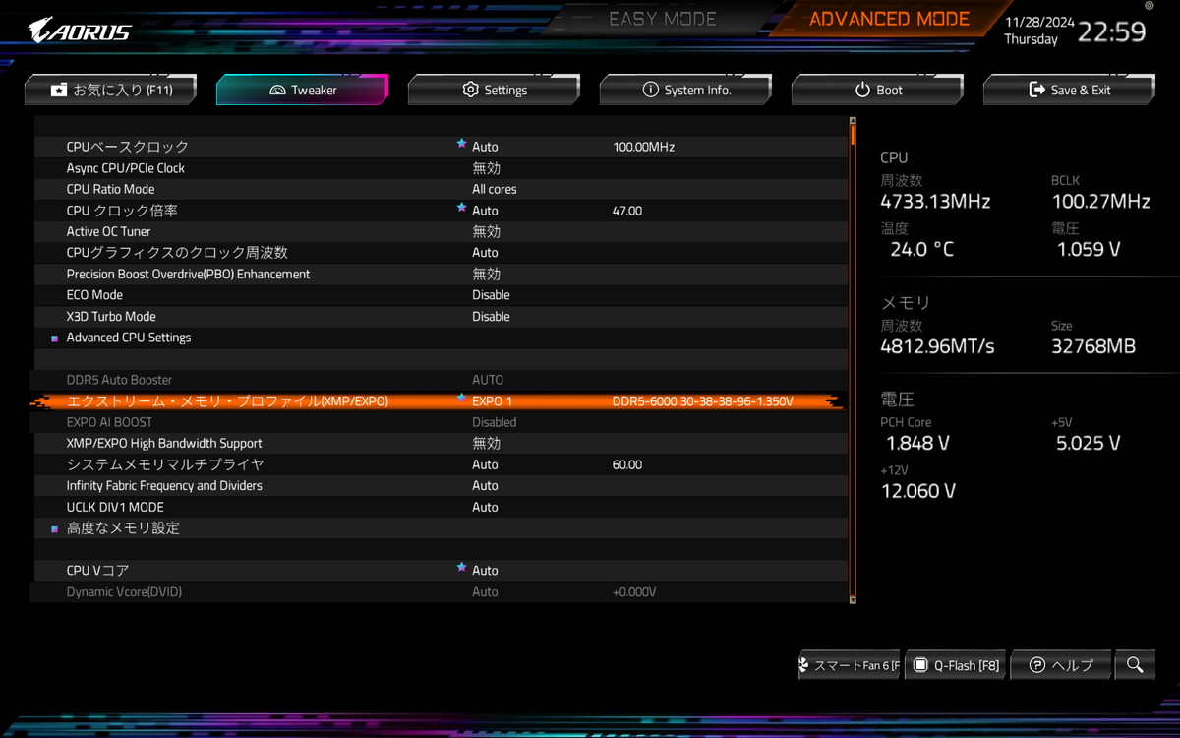Go to the System Info. tab

tap(685, 90)
